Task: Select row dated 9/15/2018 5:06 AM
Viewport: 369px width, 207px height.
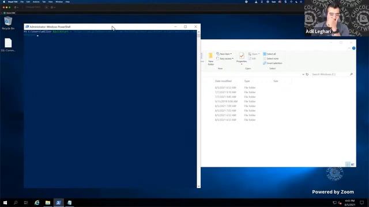Action: [235, 101]
